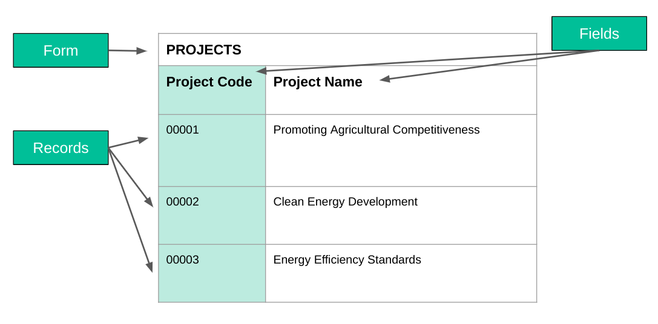The image size is (658, 324).
Task: Select project code 00003 cell
Action: pyautogui.click(x=212, y=273)
